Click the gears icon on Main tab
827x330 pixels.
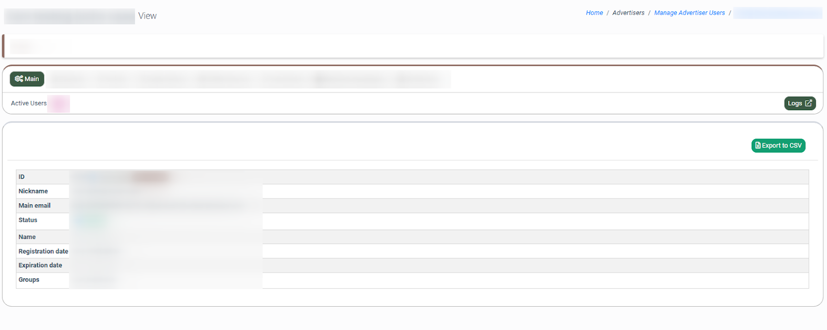19,79
